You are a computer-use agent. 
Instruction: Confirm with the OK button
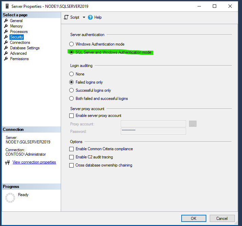pyautogui.click(x=194, y=218)
